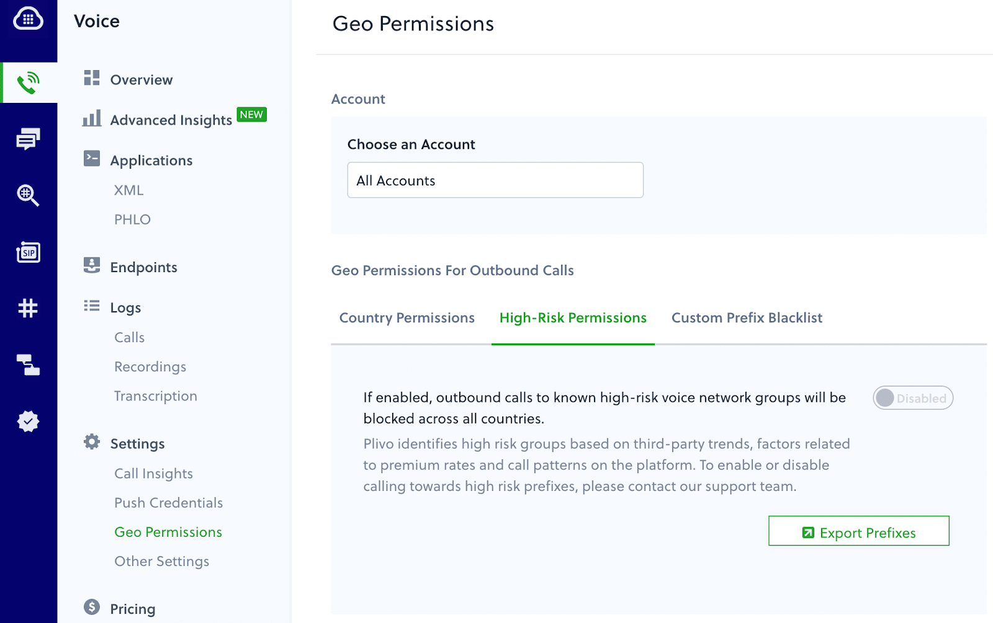Go to the Plivo cloud logo home
Screen dimensions: 993x623
[29, 19]
